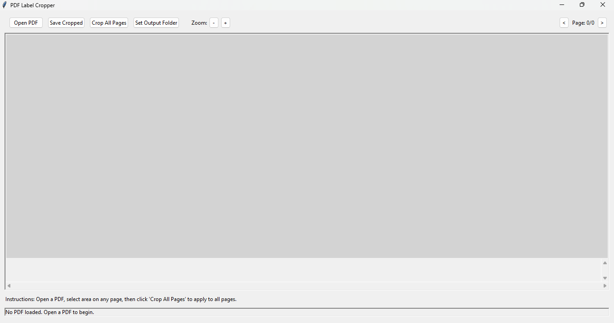Click the Page: 0/0 indicator
The image size is (614, 323).
tap(583, 23)
